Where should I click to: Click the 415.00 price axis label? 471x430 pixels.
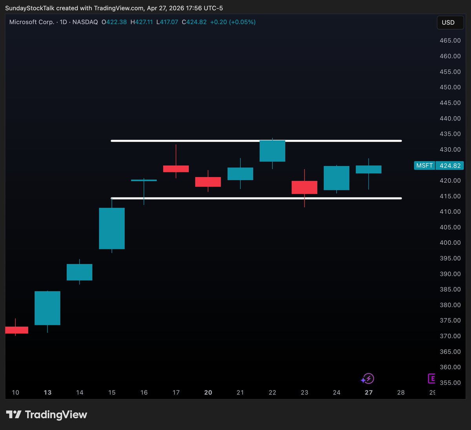pyautogui.click(x=450, y=196)
